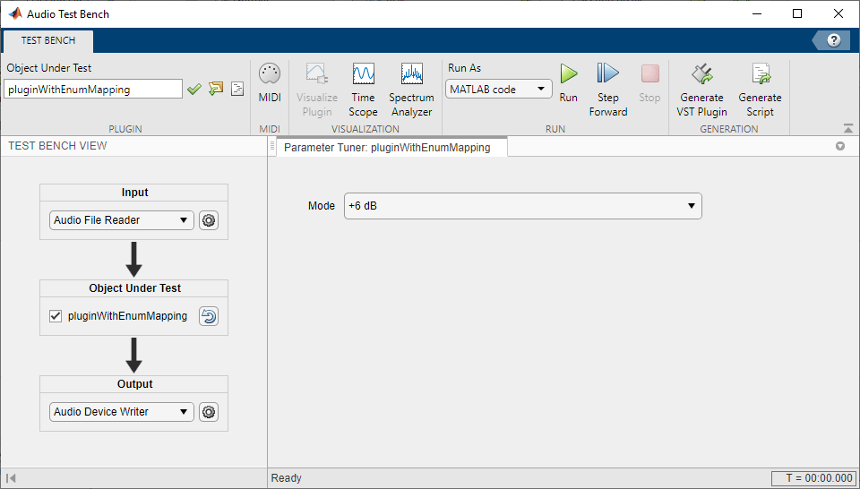This screenshot has height=489, width=860.
Task: Select the Parameter Tuner pluginWithEnumMapping tab
Action: point(387,148)
